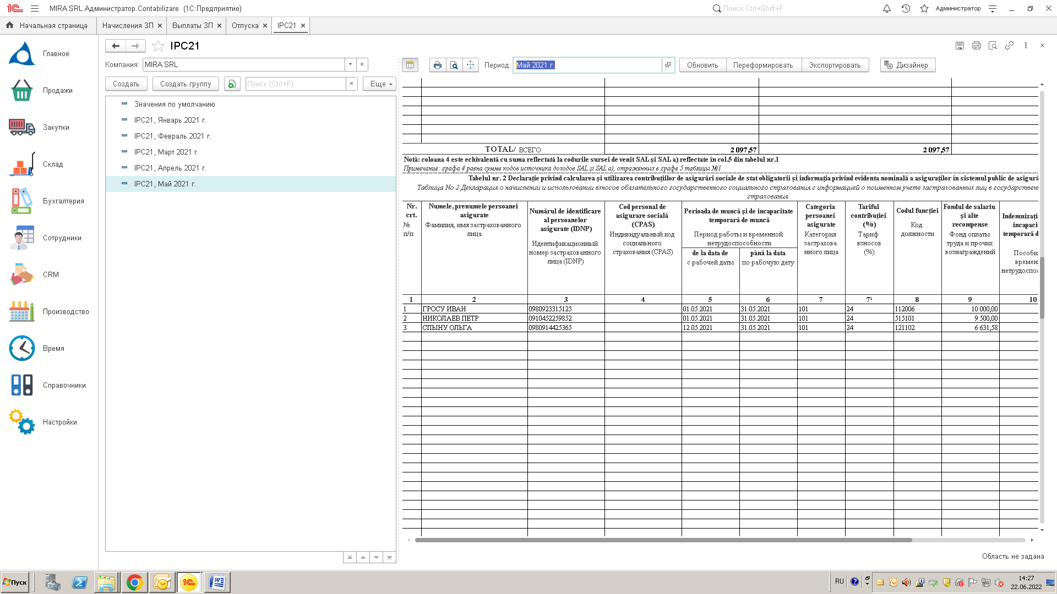Viewport: 1057px width, 594px height.
Task: Click the Экспортировать button
Action: 834,65
